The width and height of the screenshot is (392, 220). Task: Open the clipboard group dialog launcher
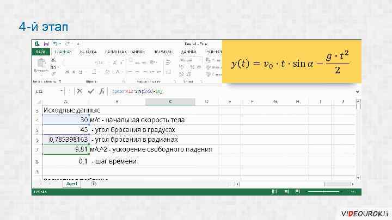click(60, 81)
